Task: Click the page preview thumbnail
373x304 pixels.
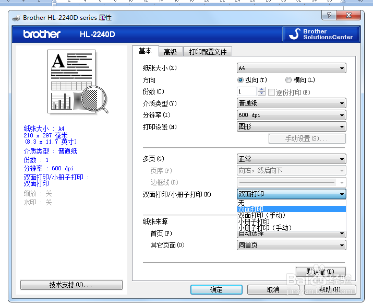Action: click(x=78, y=81)
